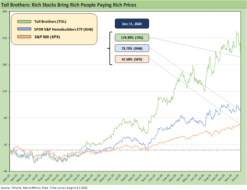Click the x-axis label Sep-23
247x190 pixels.
click(x=131, y=178)
